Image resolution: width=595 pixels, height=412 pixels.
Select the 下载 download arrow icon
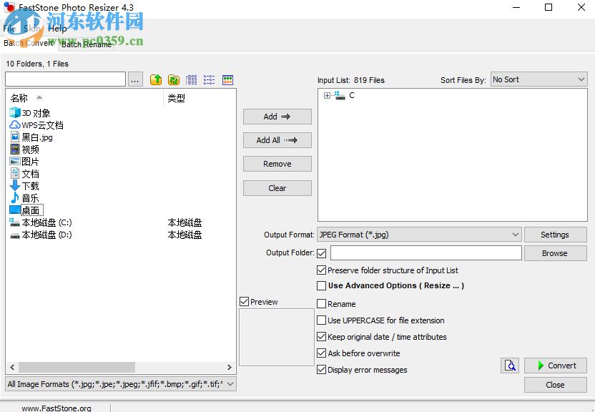tap(15, 185)
